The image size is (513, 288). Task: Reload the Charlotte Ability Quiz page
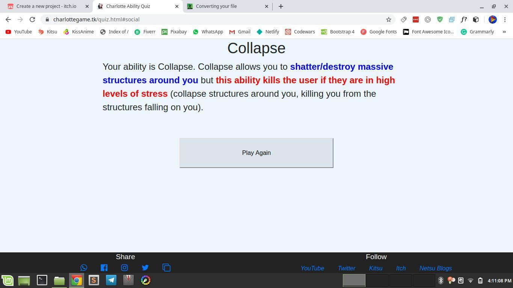pos(32,19)
